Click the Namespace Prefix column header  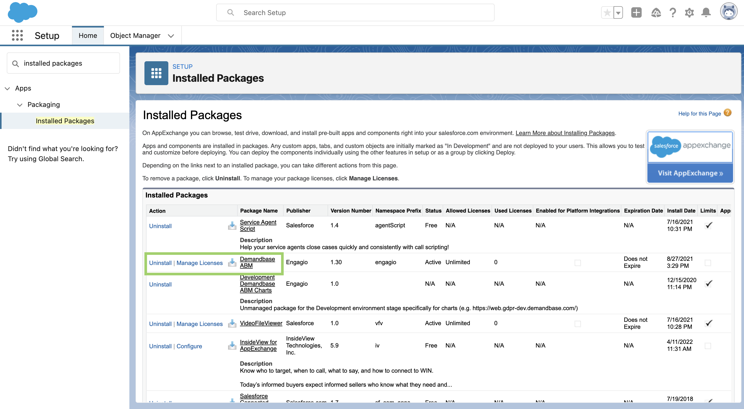coord(398,211)
